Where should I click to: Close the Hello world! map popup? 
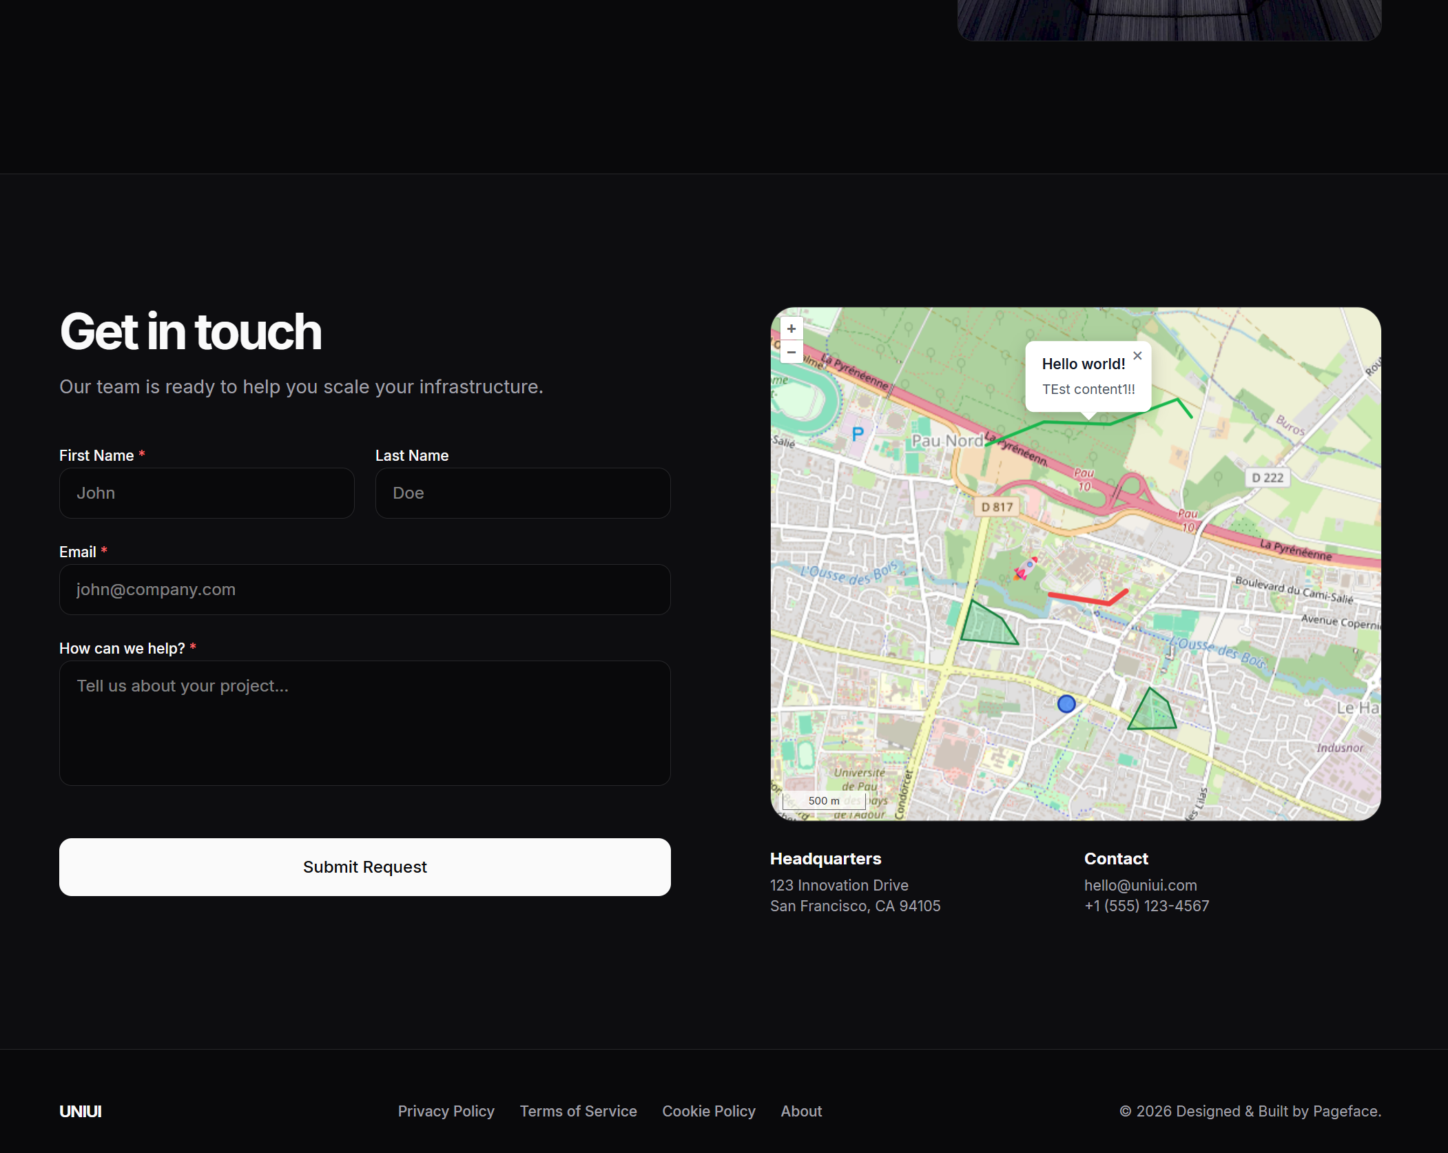[1137, 355]
